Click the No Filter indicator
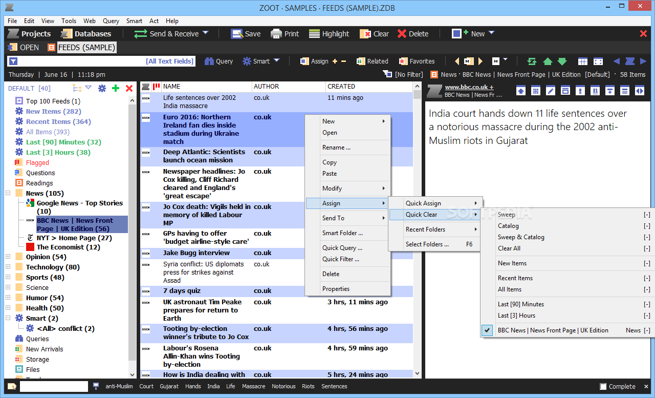655x398 pixels. click(x=403, y=75)
